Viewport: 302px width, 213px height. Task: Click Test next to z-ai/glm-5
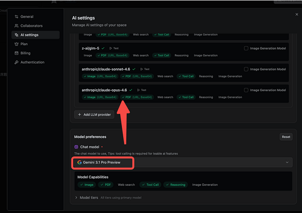click(x=114, y=48)
